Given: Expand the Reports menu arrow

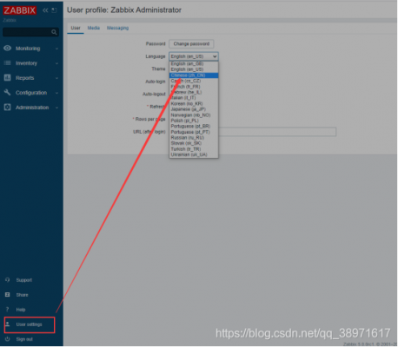Looking at the screenshot, I should (x=56, y=78).
